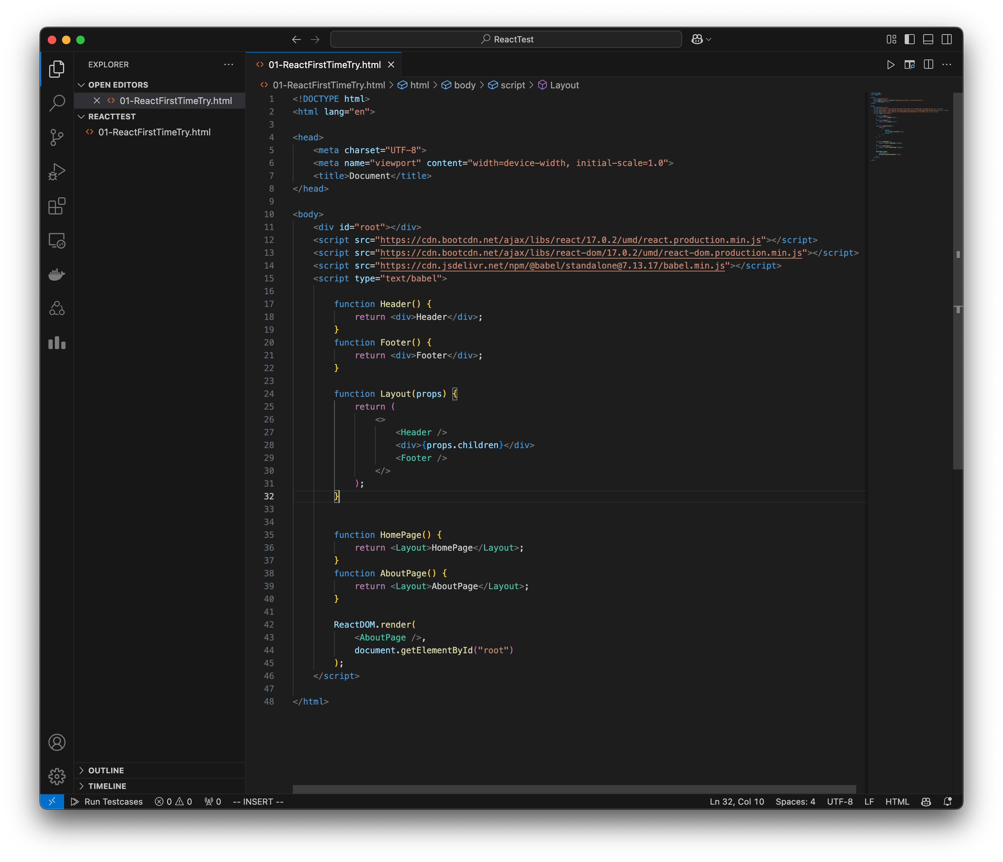Click the Copilot icon in the status bar

coord(926,801)
